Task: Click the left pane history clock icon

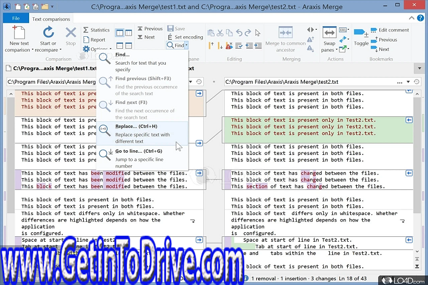Action: click(x=199, y=82)
